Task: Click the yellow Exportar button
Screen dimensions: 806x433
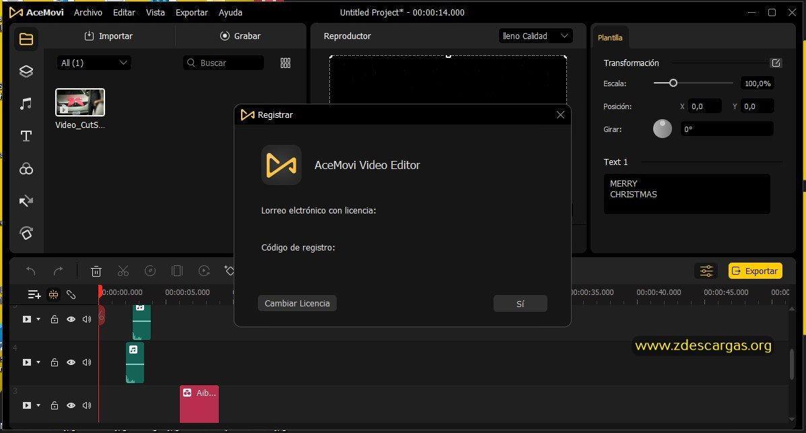Action: pyautogui.click(x=755, y=271)
